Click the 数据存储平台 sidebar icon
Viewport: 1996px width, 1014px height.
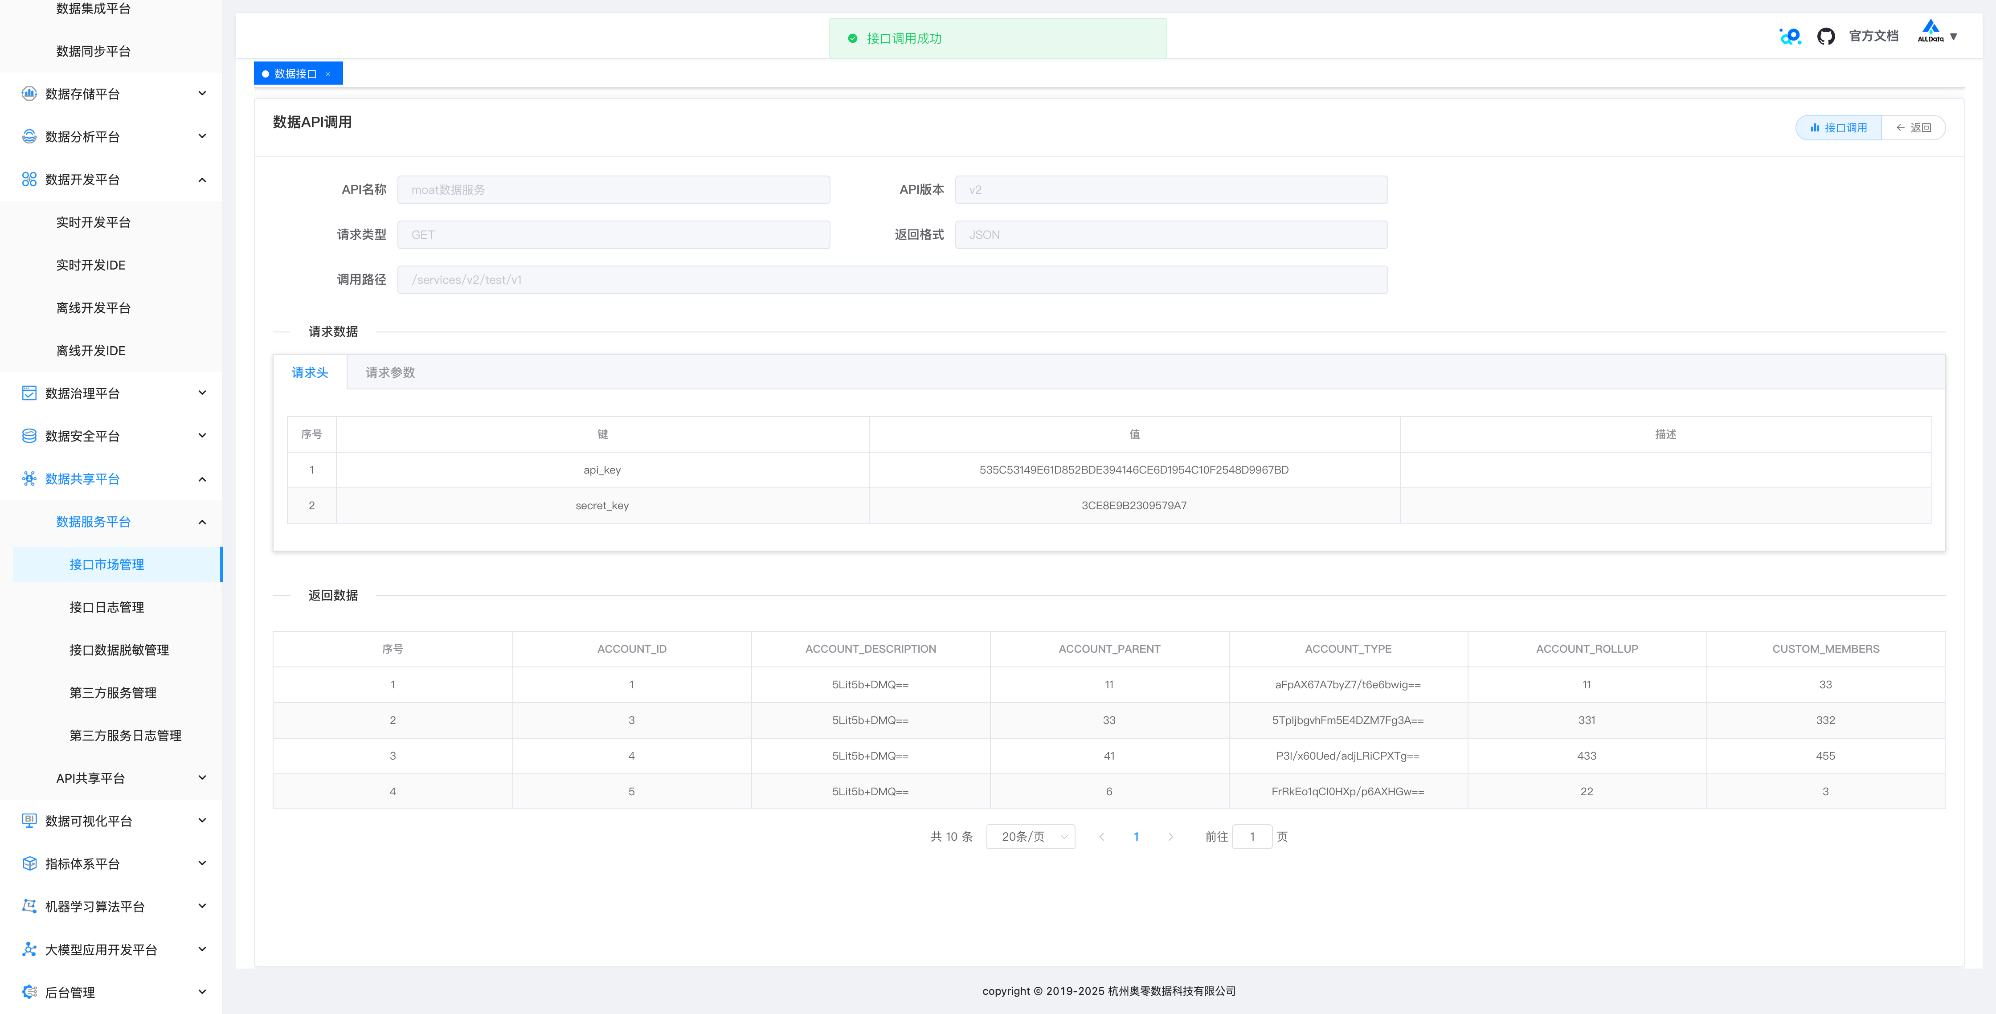29,94
